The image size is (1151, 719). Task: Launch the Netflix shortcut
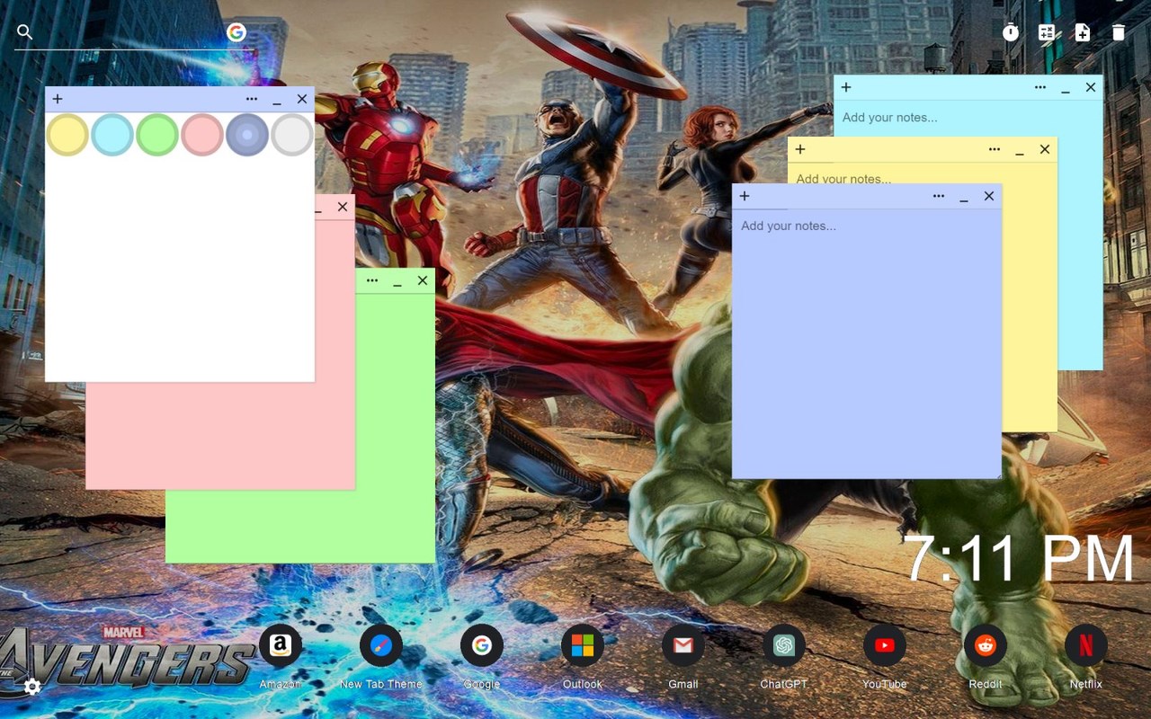[x=1086, y=645]
